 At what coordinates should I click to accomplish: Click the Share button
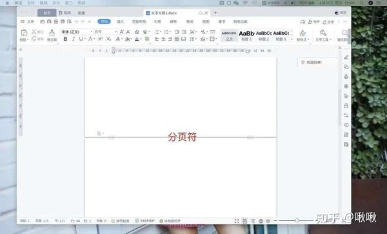click(x=328, y=22)
